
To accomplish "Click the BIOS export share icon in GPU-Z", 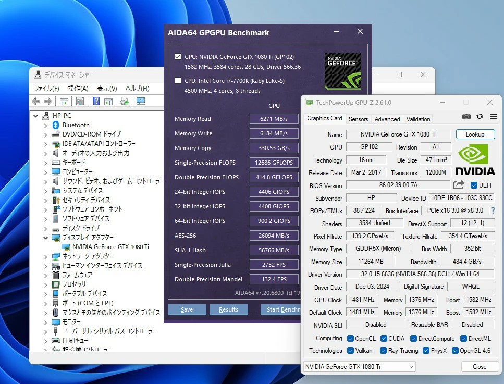I will [x=459, y=185].
